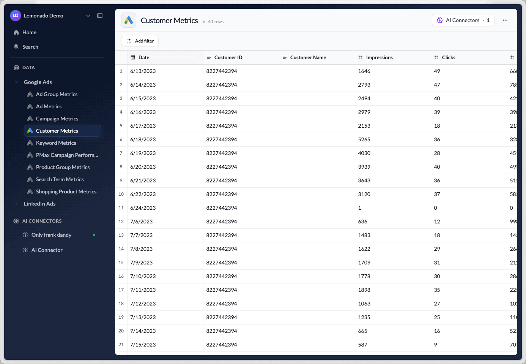Toggle the sidebar collapse control

pos(100,15)
